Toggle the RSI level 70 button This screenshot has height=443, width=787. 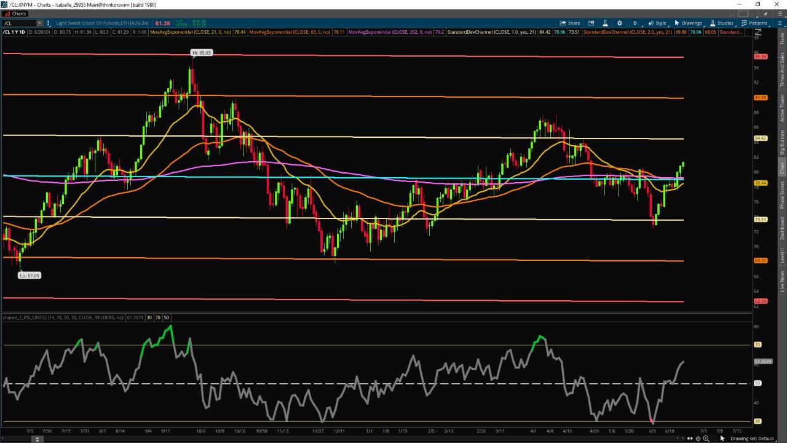[157, 317]
